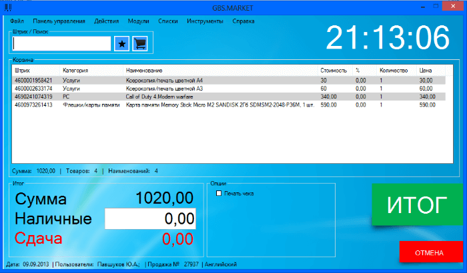Viewport: 467px width, 273px height.
Task: Click the 590,00 price in Цена column
Action: pyautogui.click(x=428, y=105)
